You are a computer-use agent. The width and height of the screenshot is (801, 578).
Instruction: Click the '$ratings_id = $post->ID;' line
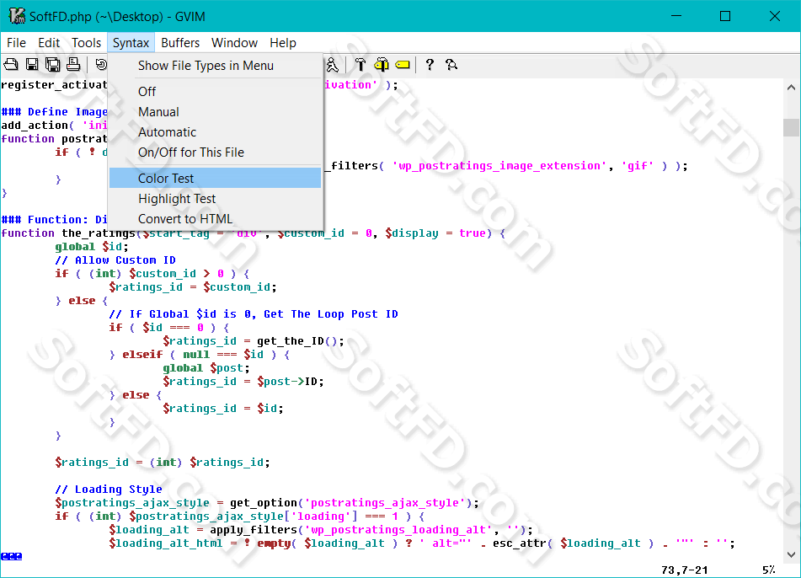[x=243, y=382]
